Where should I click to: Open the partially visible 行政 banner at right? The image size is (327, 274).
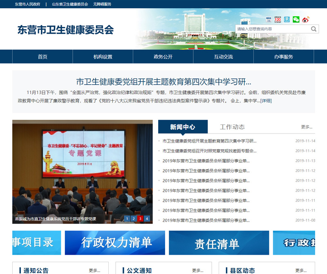pos(294,242)
